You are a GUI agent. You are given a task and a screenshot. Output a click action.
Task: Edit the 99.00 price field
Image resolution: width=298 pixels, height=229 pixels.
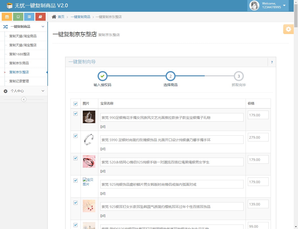click(x=258, y=226)
